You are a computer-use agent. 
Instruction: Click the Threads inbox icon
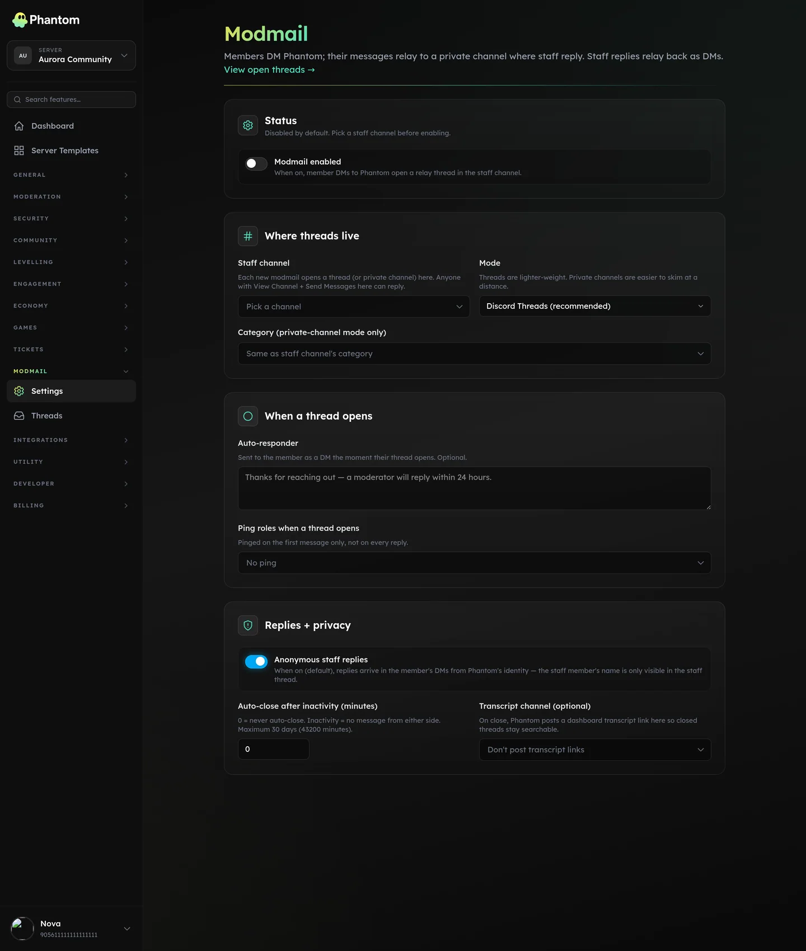click(19, 416)
